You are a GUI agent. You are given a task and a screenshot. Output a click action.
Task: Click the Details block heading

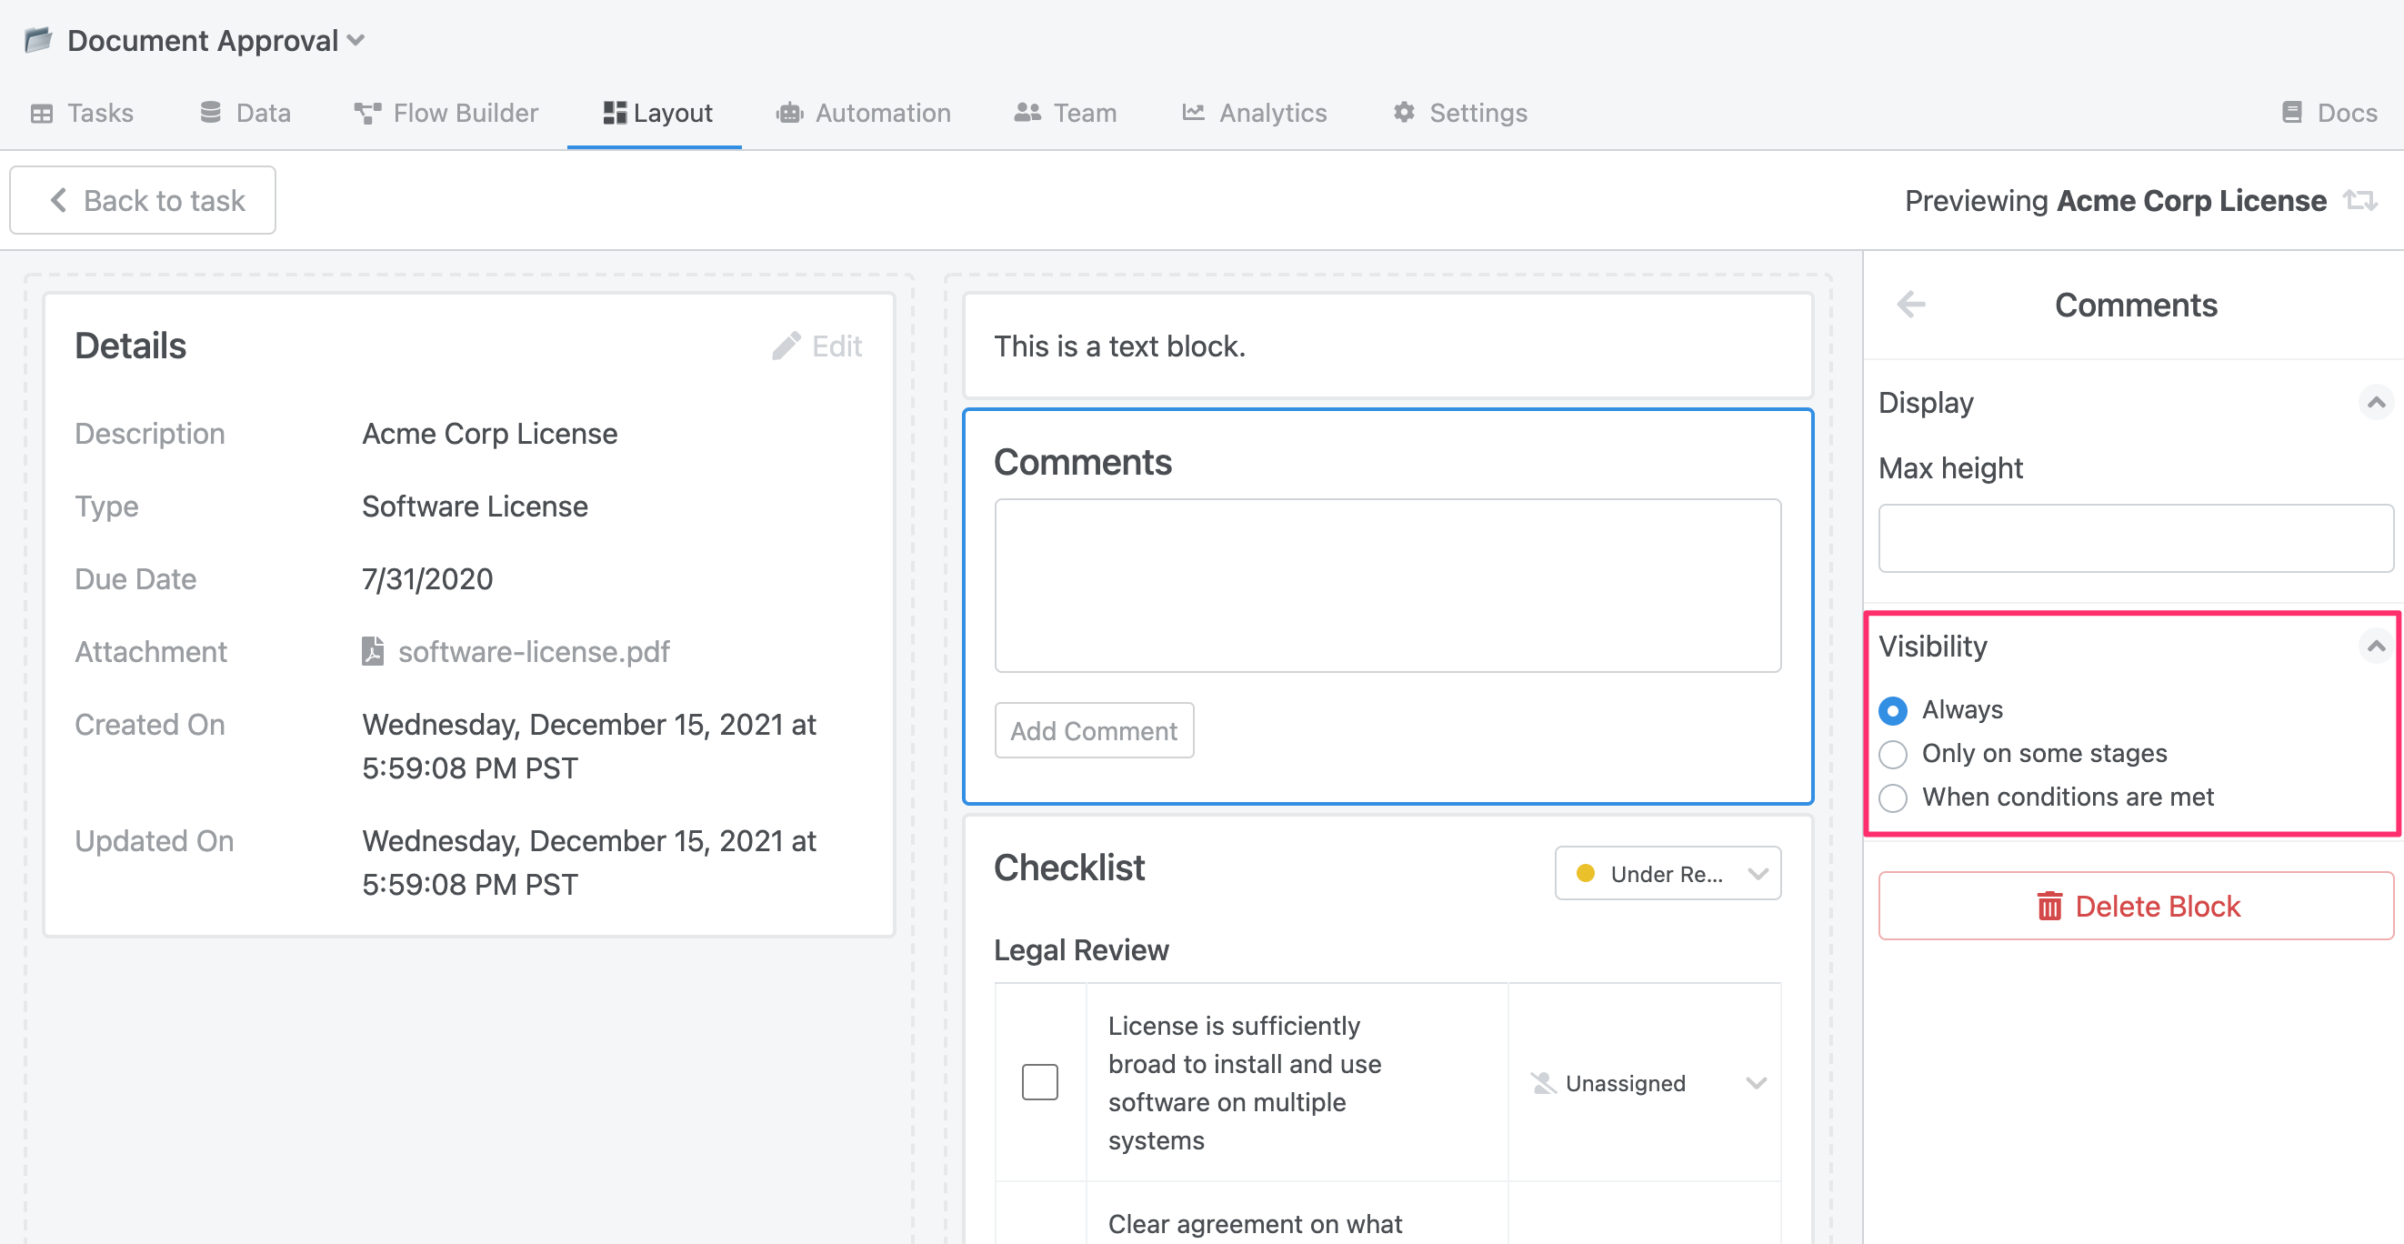coord(131,346)
